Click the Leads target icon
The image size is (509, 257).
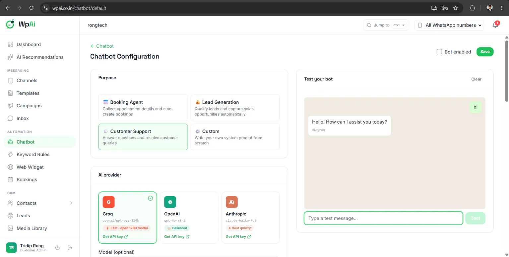pos(10,216)
